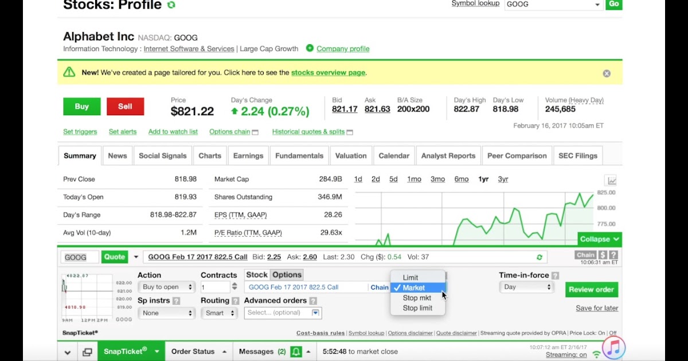The image size is (688, 361).
Task: Select the 6mo chart range
Action: click(462, 179)
